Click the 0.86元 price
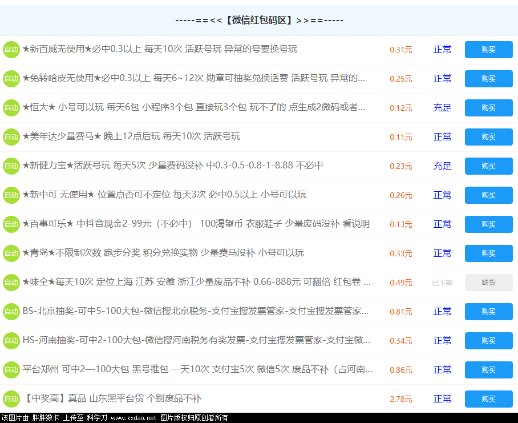 tap(401, 370)
